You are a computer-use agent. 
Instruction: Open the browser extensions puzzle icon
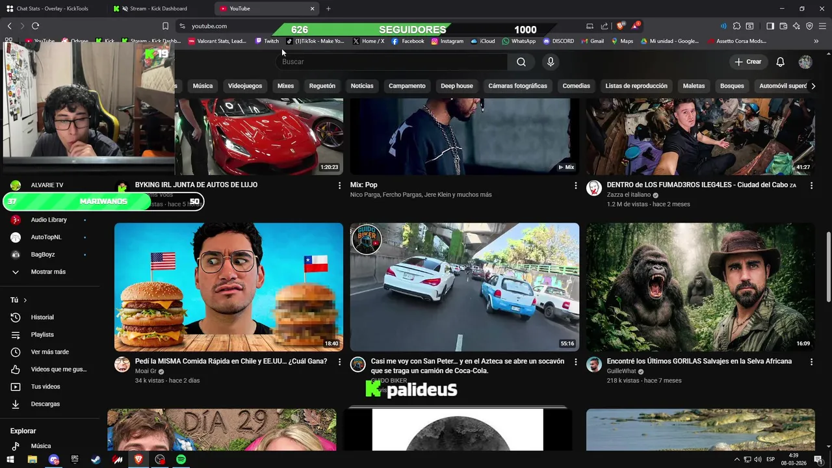point(736,26)
